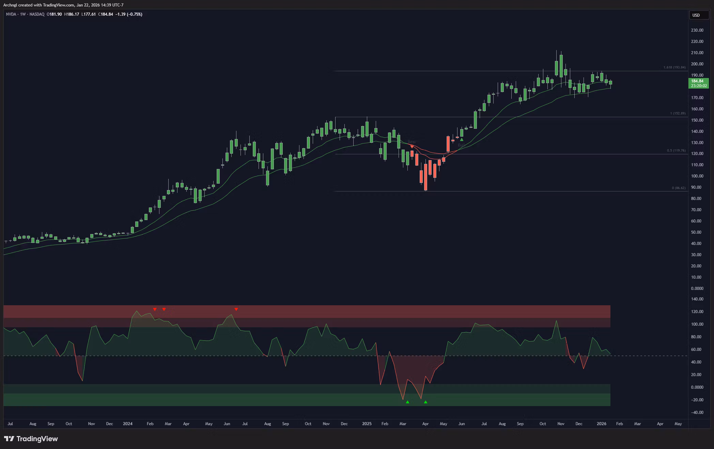Click the Archngl created with TradingView.com caption

click(x=63, y=5)
